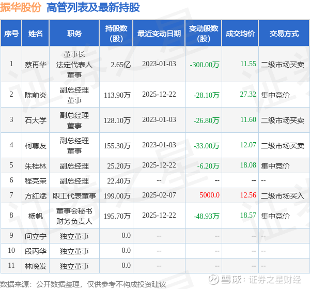Click the 数据来源 disclaimer text
This screenshot has width=310, height=289.
[x=83, y=284]
